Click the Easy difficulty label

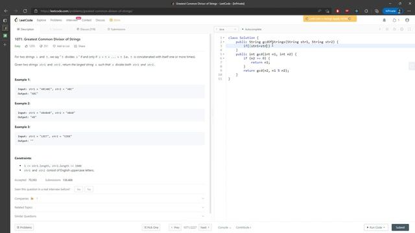pyautogui.click(x=18, y=46)
